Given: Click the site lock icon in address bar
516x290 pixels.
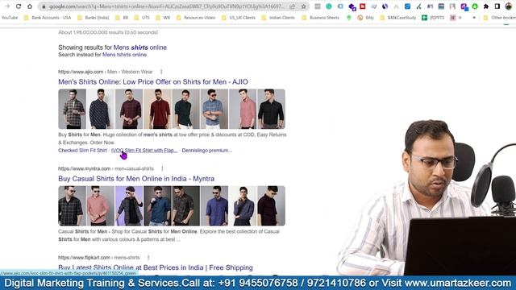Looking at the screenshot, I should (44, 6).
